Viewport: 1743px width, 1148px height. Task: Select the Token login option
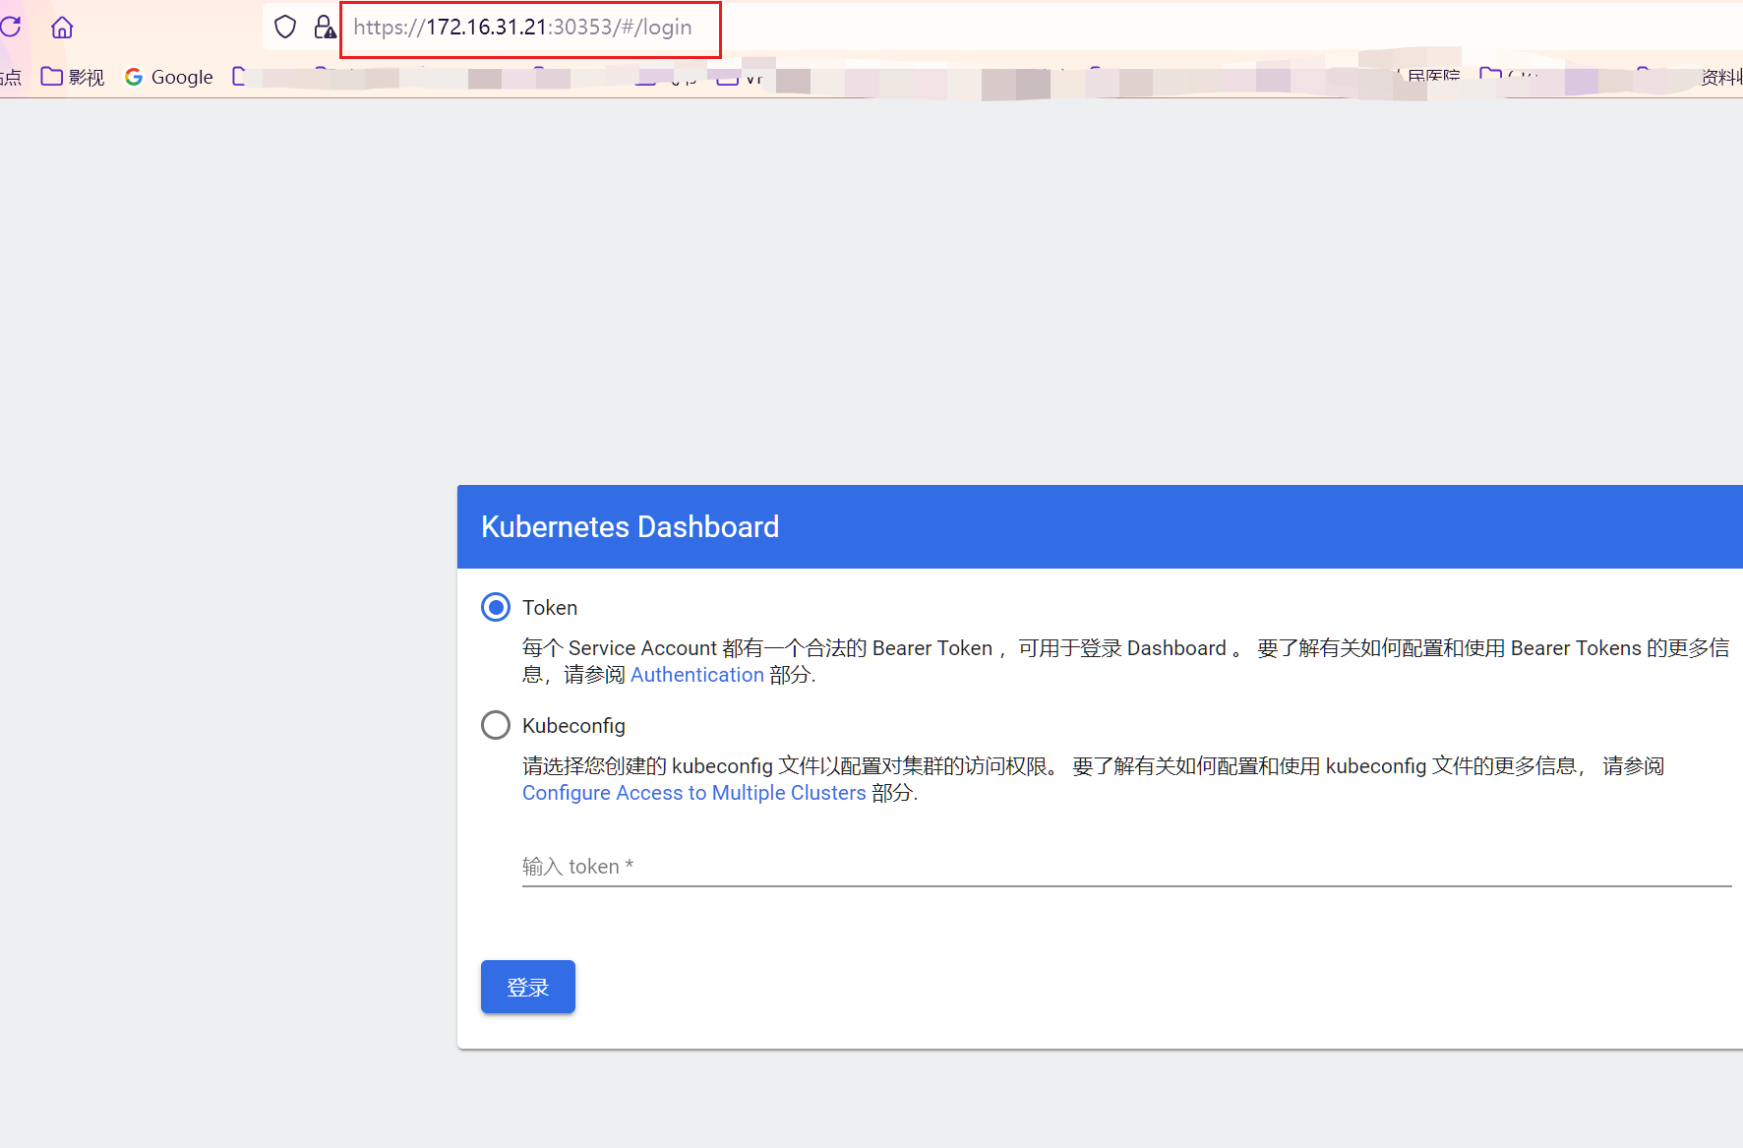tap(496, 607)
